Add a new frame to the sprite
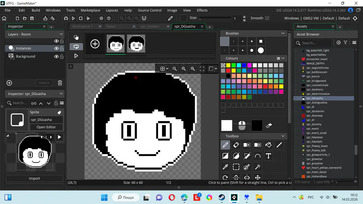Screen dimensions: 363x204 pyautogui.click(x=95, y=44)
